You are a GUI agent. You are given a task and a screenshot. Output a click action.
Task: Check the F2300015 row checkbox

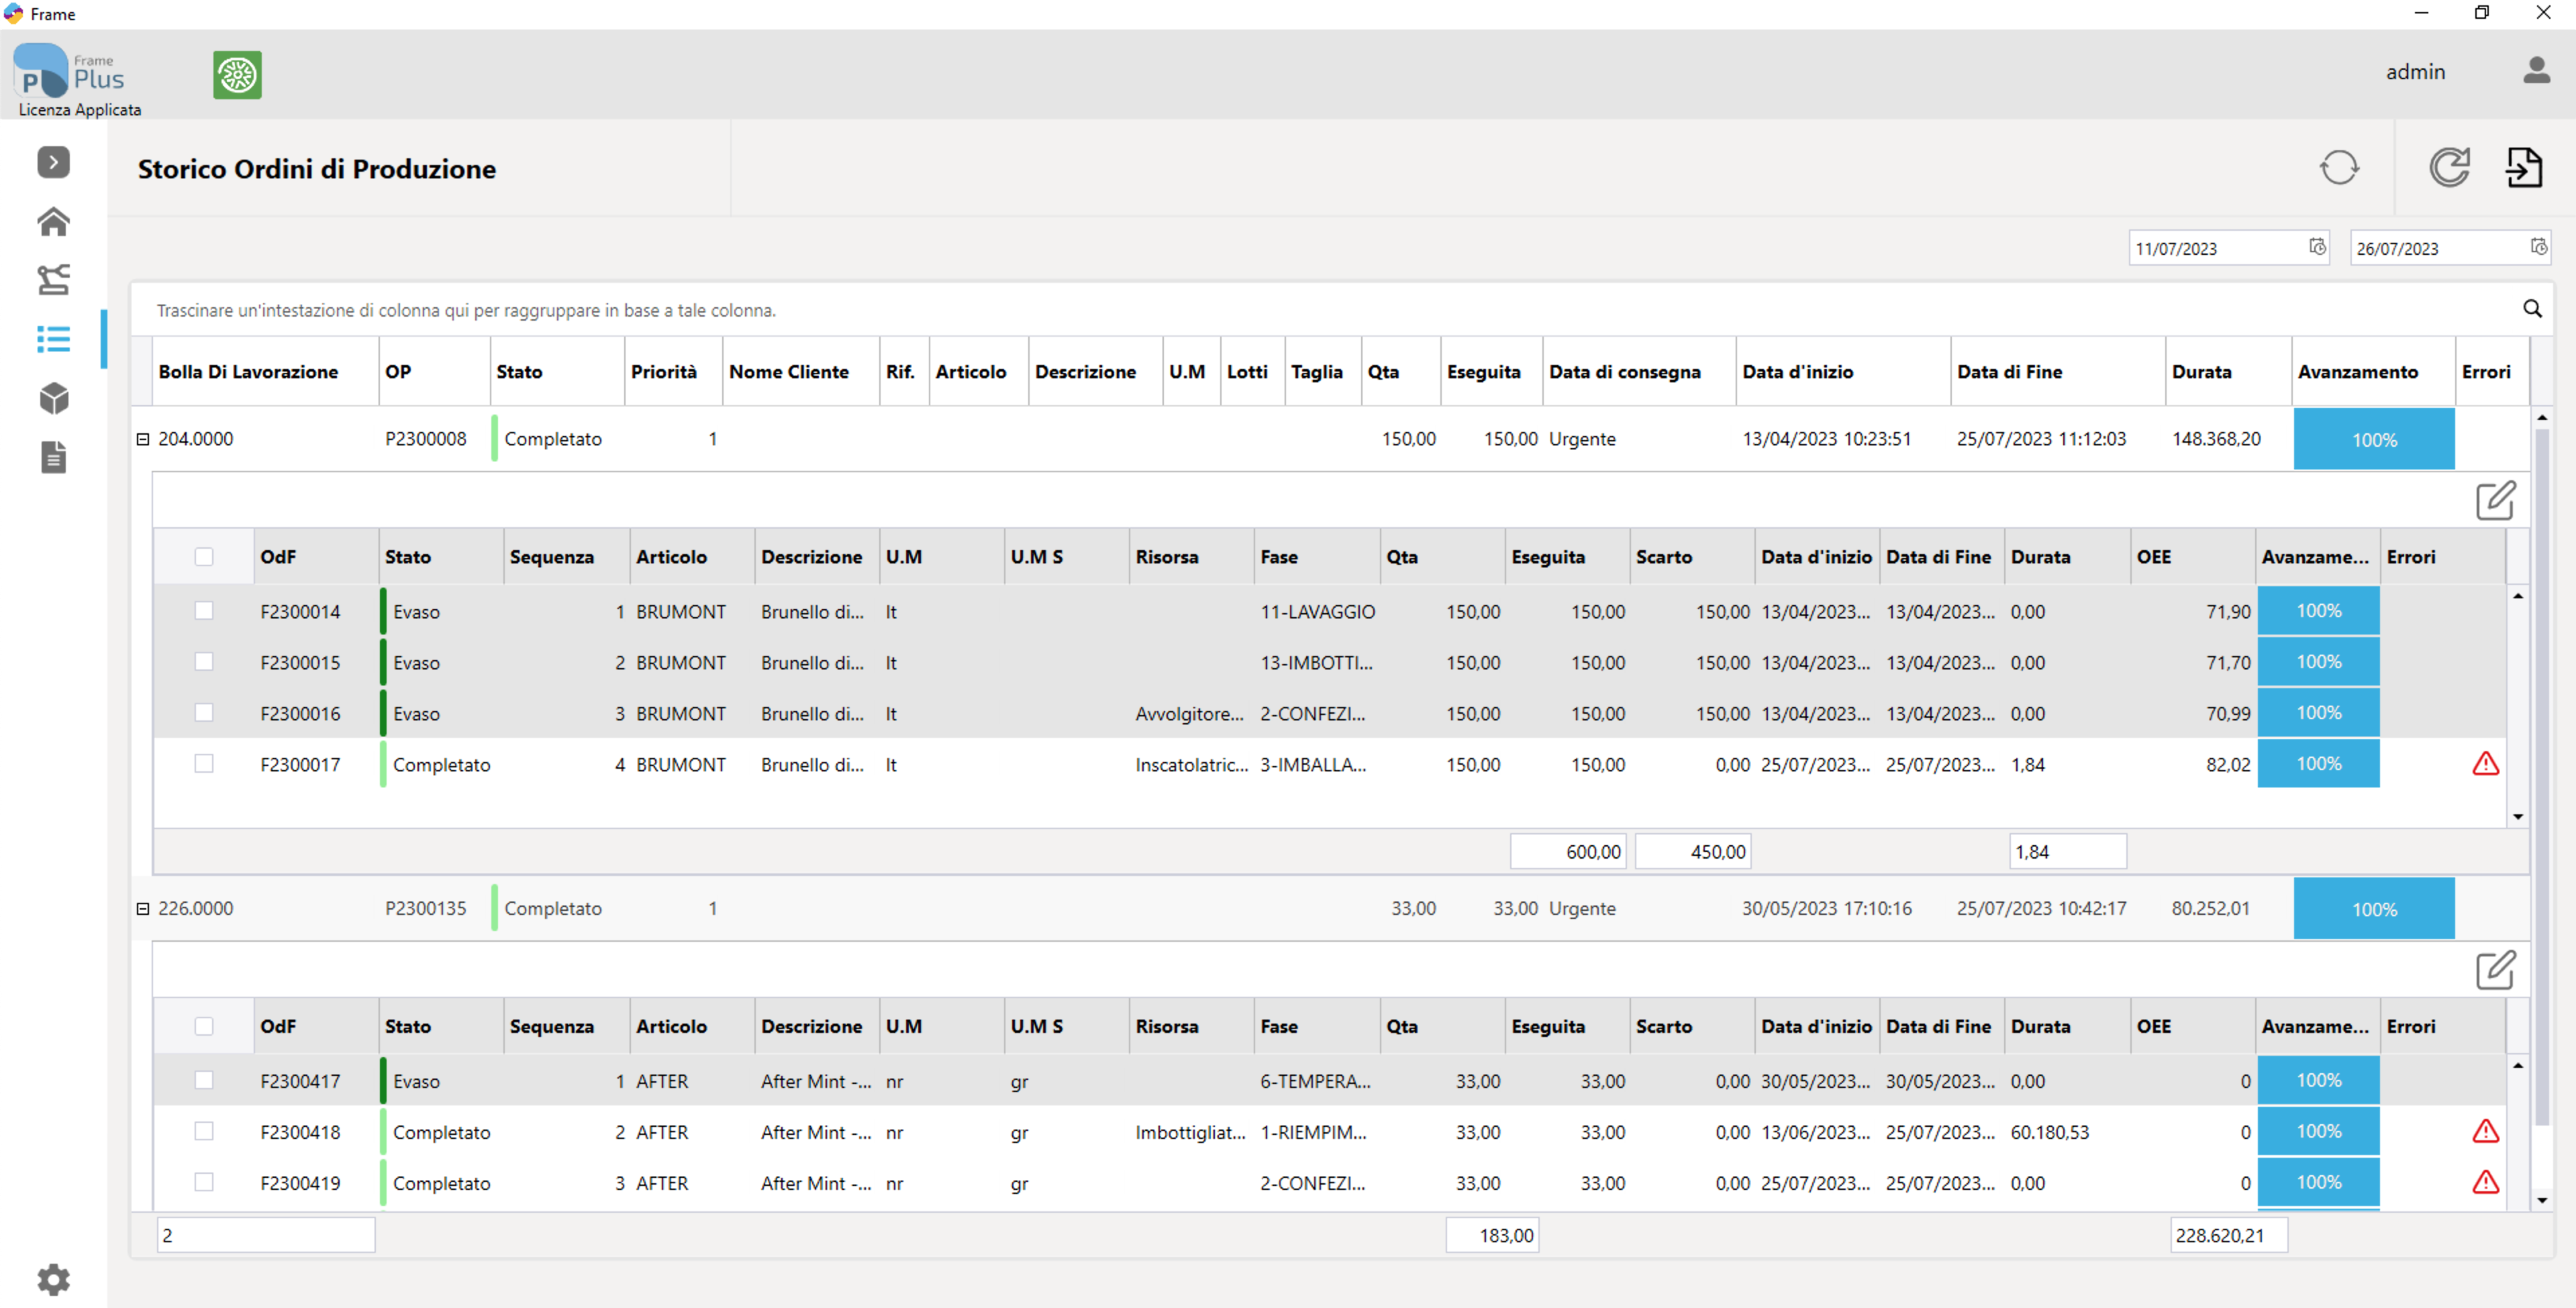(204, 661)
